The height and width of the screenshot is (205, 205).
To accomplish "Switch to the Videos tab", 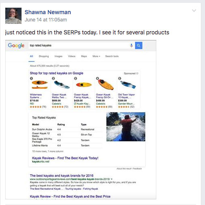I will point(72,56).
